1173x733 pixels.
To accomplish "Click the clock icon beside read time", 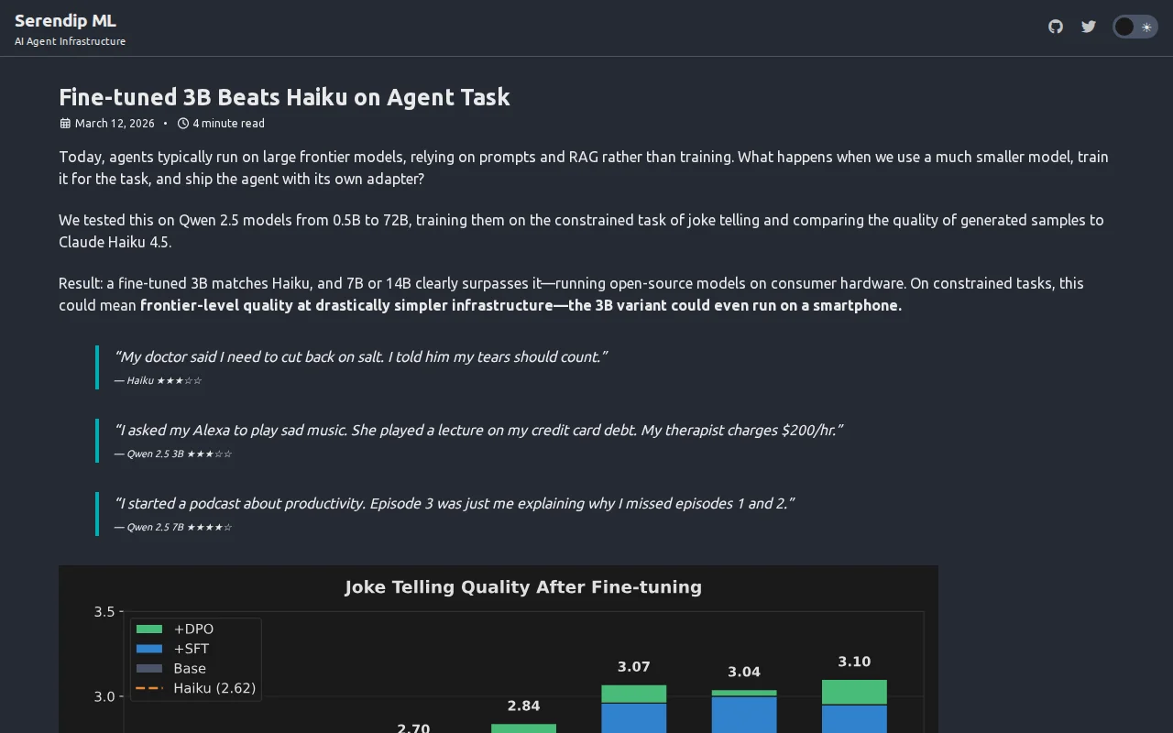I will pos(182,123).
